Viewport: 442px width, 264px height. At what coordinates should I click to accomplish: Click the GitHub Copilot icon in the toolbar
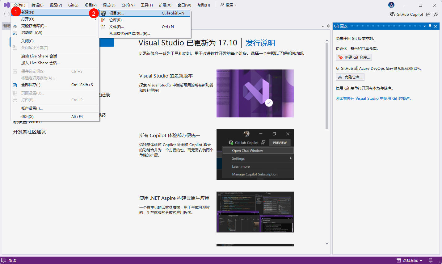392,14
